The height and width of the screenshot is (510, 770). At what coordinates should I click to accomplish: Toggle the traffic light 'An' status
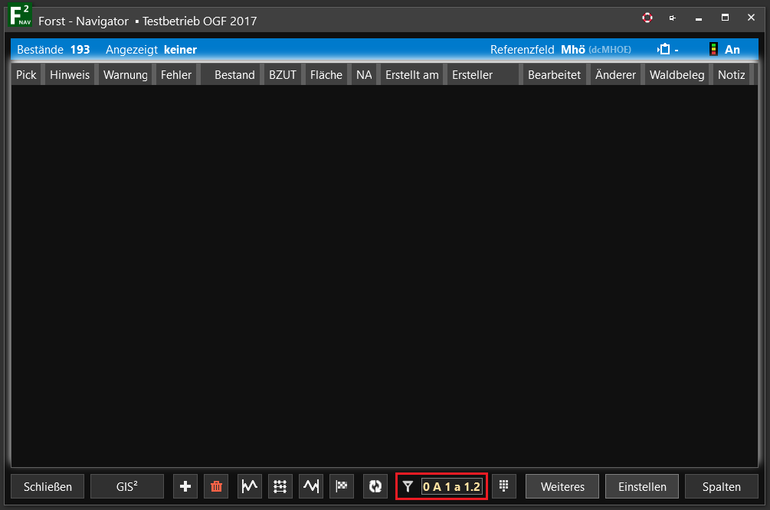[x=725, y=50]
